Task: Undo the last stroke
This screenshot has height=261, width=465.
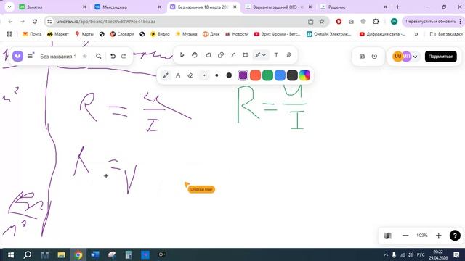Action: 113,57
